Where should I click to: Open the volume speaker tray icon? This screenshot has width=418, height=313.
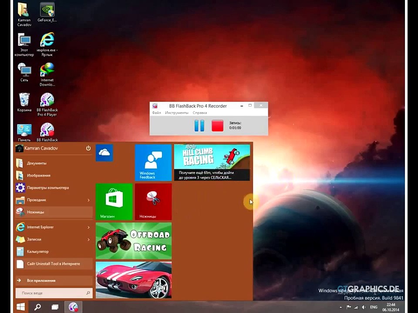click(x=364, y=307)
